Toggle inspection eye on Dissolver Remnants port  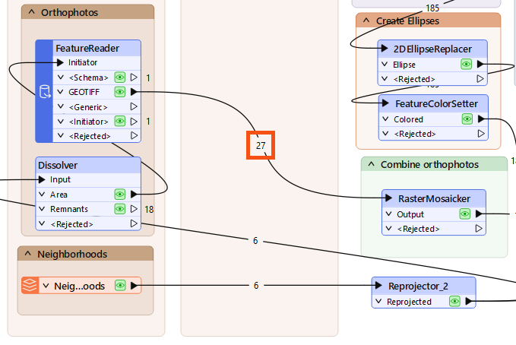[x=119, y=209]
